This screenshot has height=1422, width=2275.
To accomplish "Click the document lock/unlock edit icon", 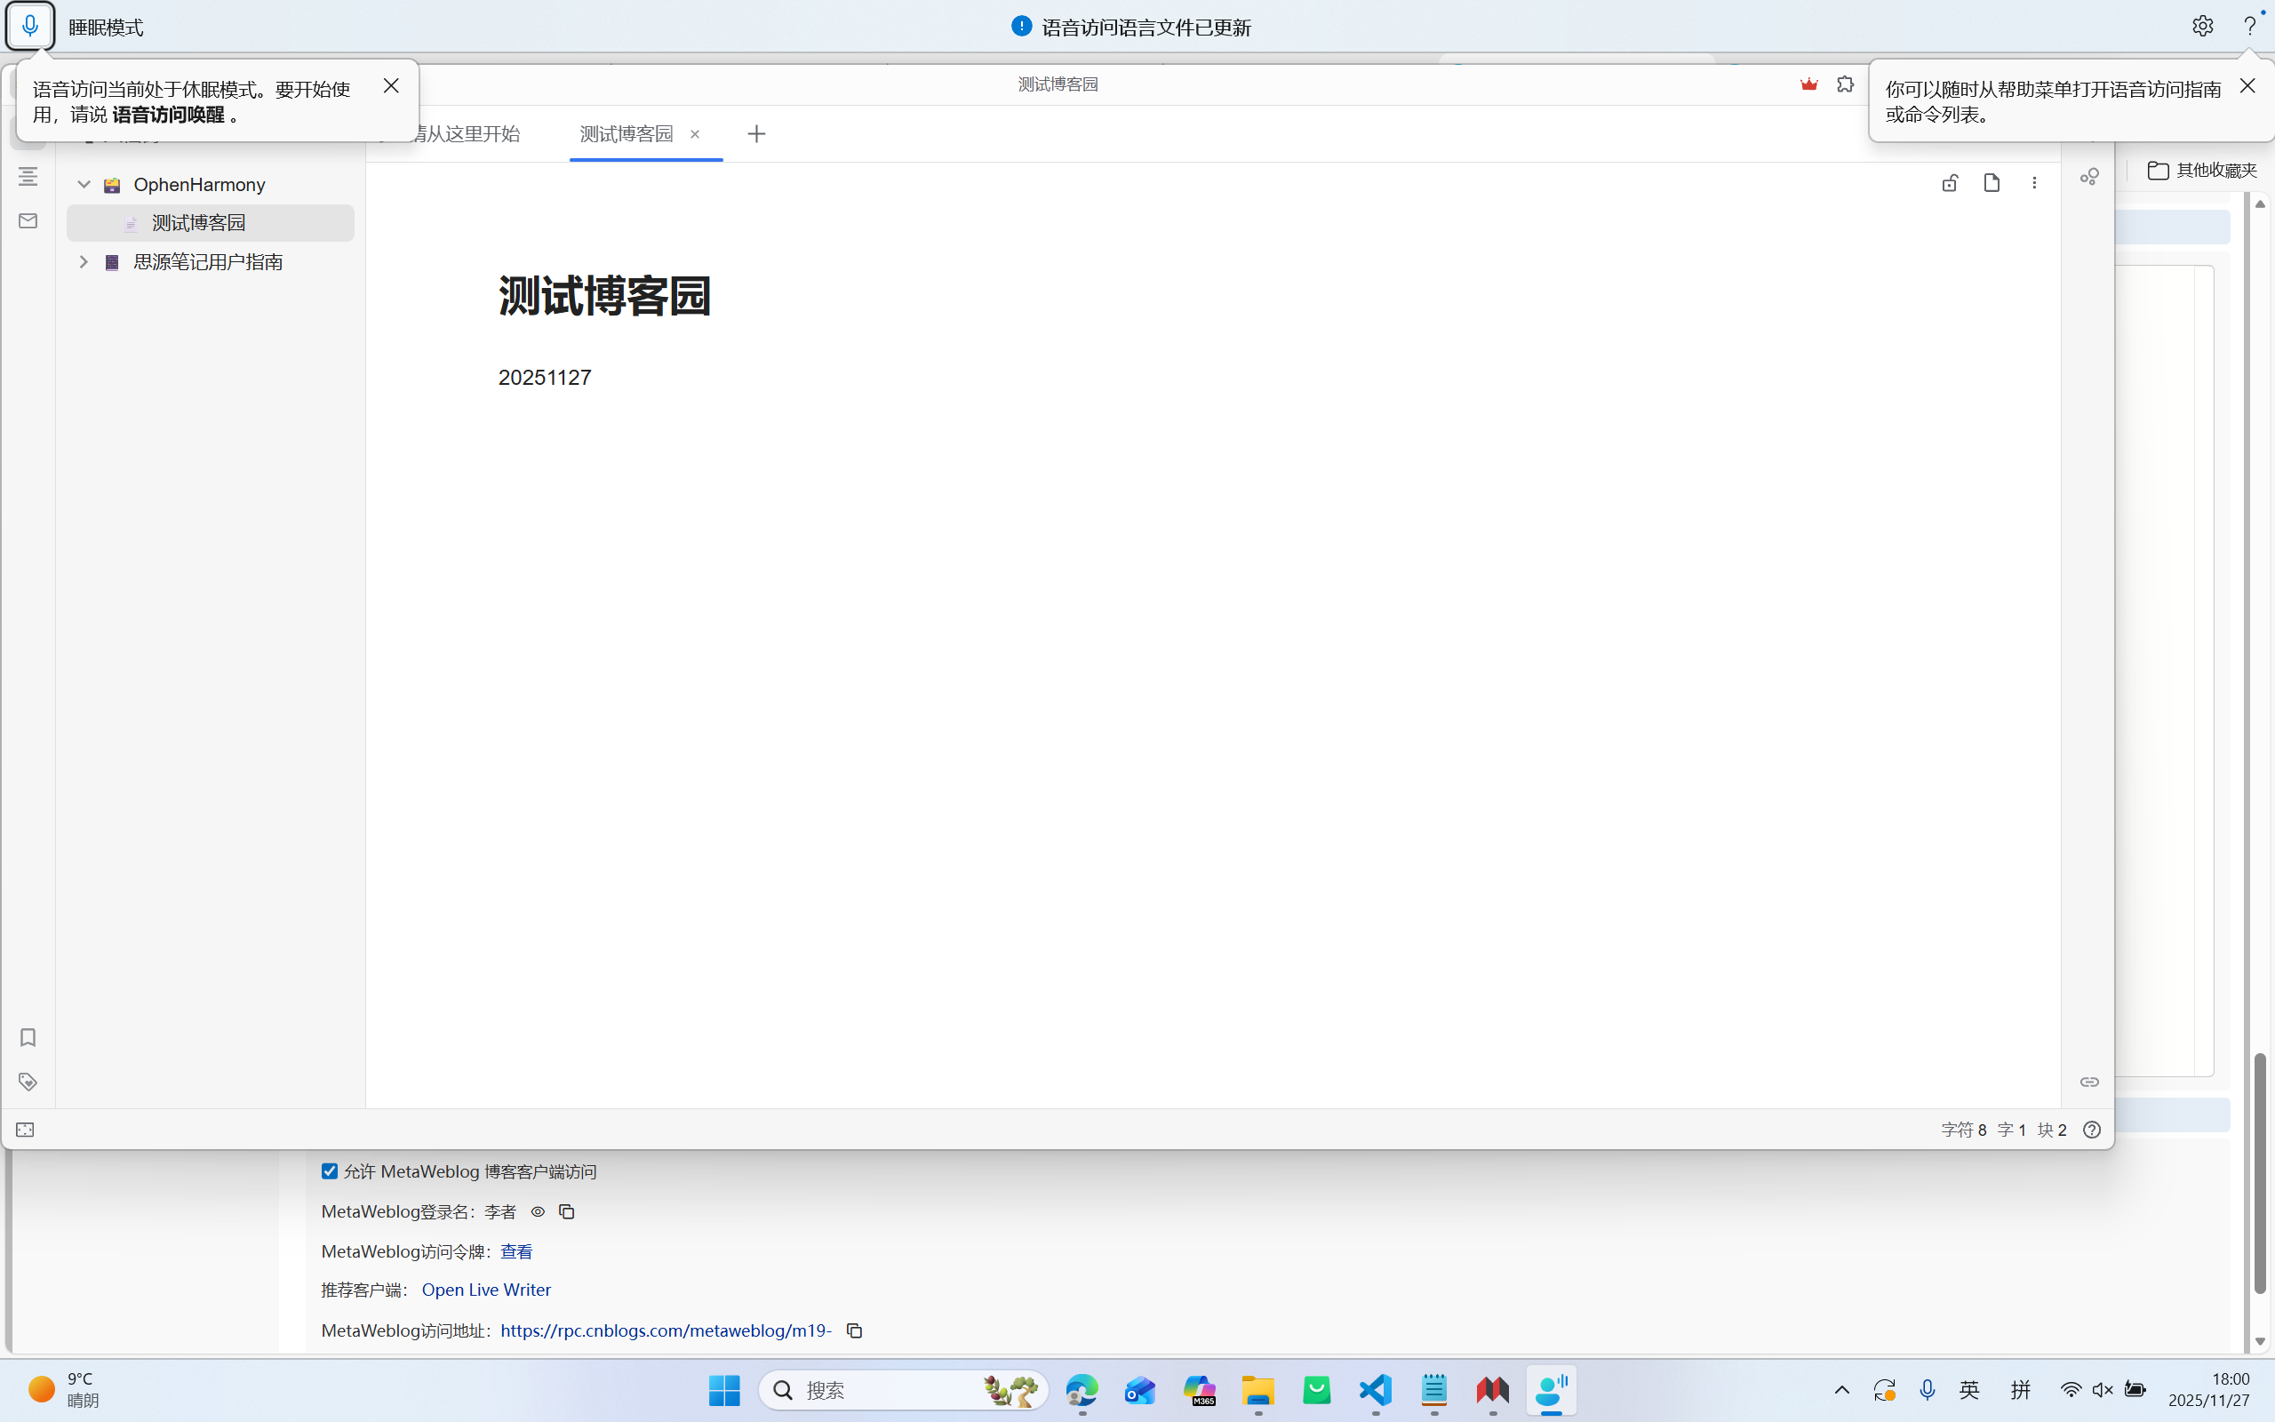I will (1950, 182).
